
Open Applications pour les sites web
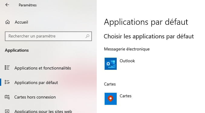[43, 111]
